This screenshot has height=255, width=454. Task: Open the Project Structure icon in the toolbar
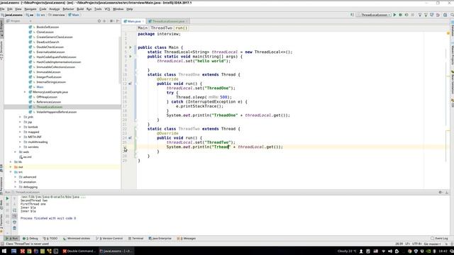[x=445, y=15]
